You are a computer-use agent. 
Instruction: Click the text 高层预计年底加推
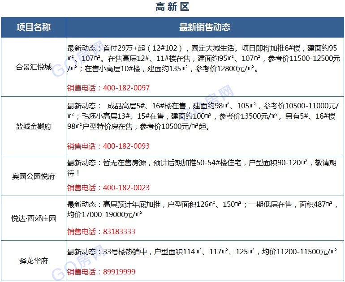pyautogui.click(x=132, y=204)
